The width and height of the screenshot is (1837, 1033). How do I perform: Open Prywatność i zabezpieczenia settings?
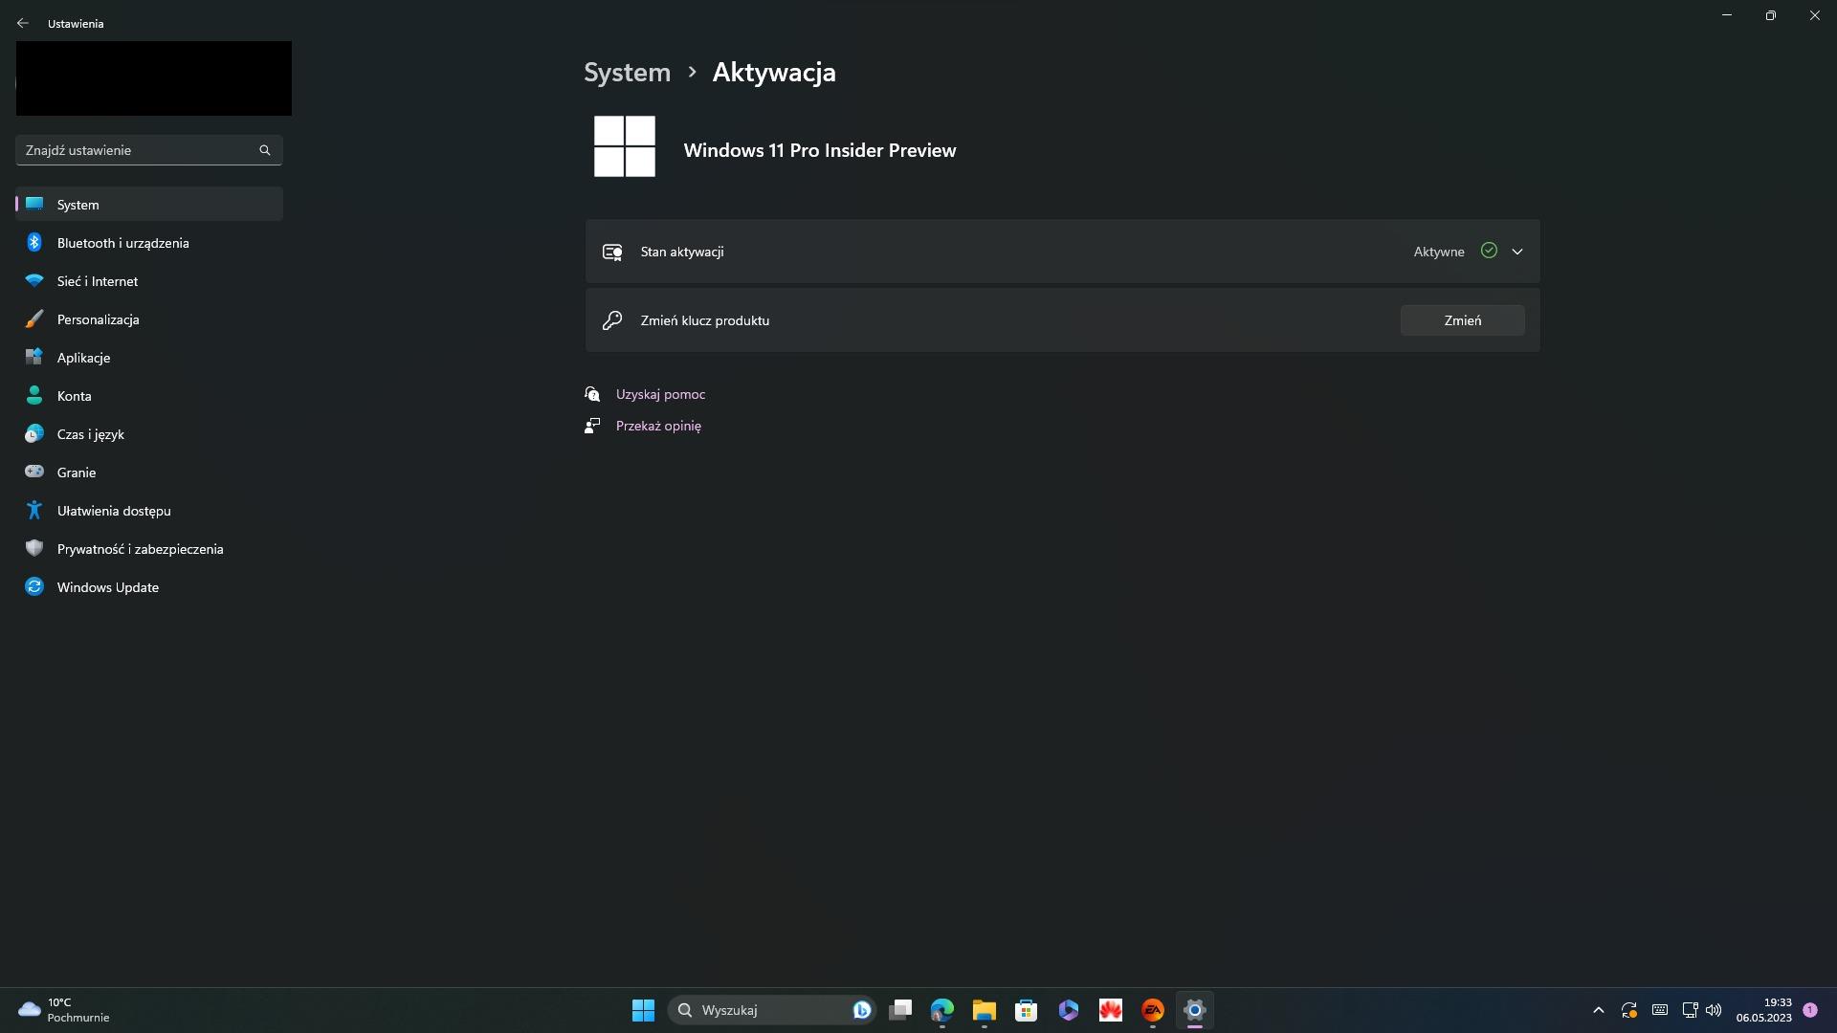tap(149, 549)
